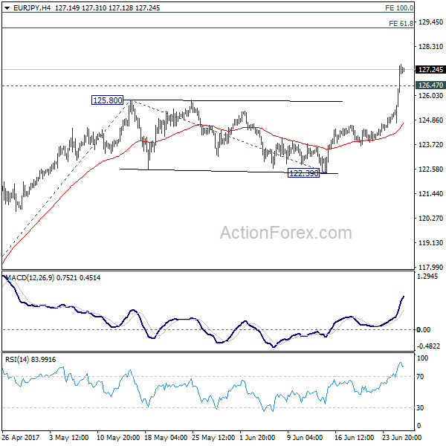Select the current price tag 127.245
The height and width of the screenshot is (446, 446).
(x=430, y=70)
